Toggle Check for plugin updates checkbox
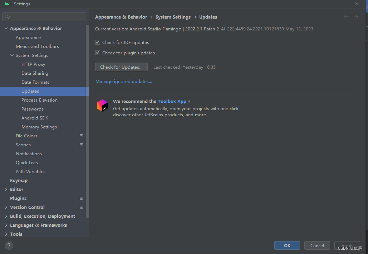 click(98, 53)
